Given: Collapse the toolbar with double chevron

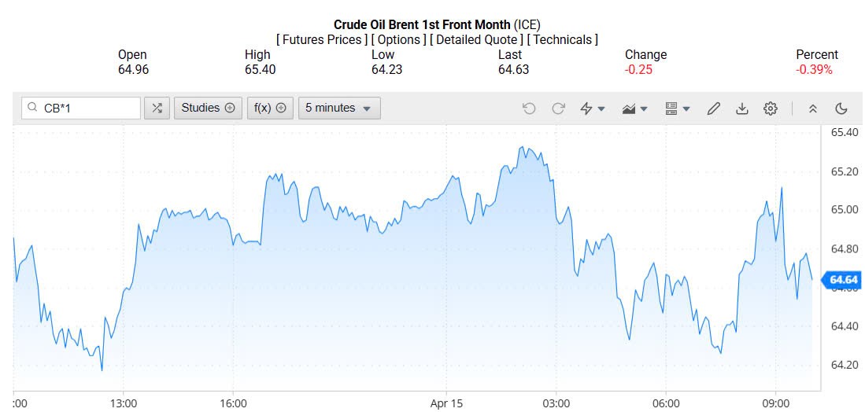Looking at the screenshot, I should point(813,109).
